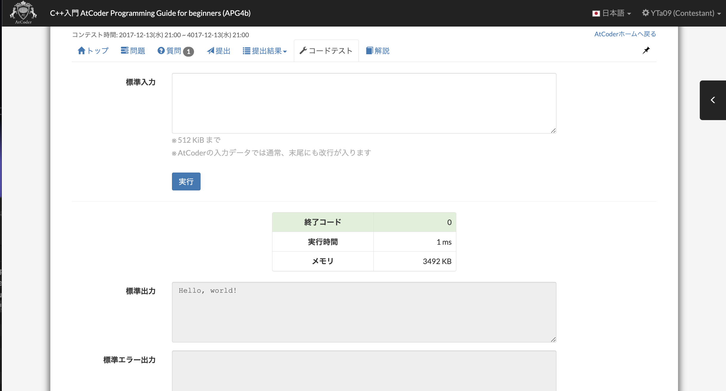Click the book icon beside 解説

click(x=370, y=51)
